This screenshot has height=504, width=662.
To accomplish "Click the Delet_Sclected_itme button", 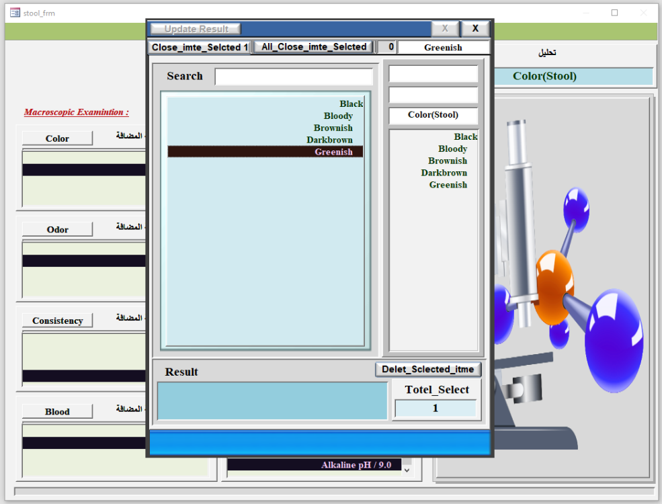I will pyautogui.click(x=428, y=369).
